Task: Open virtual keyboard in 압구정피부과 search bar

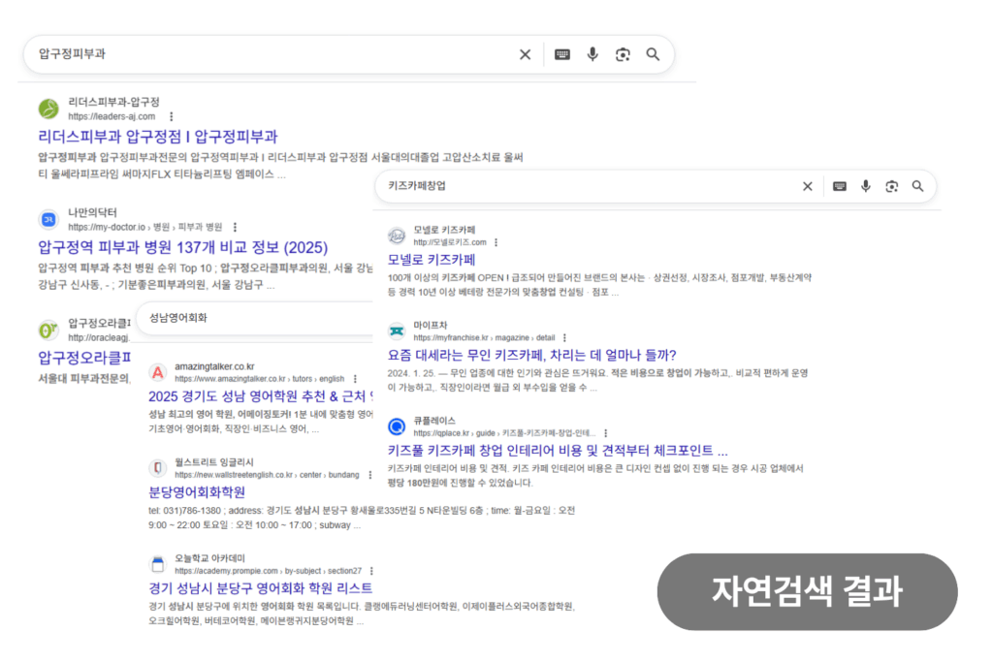Action: click(561, 54)
